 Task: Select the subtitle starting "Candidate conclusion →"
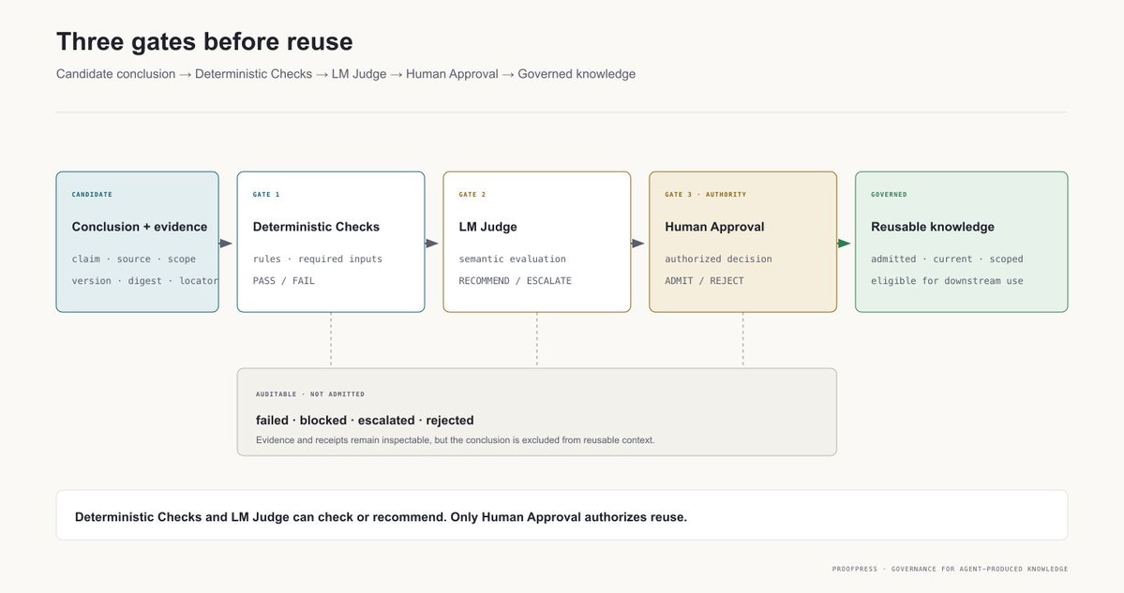(346, 74)
